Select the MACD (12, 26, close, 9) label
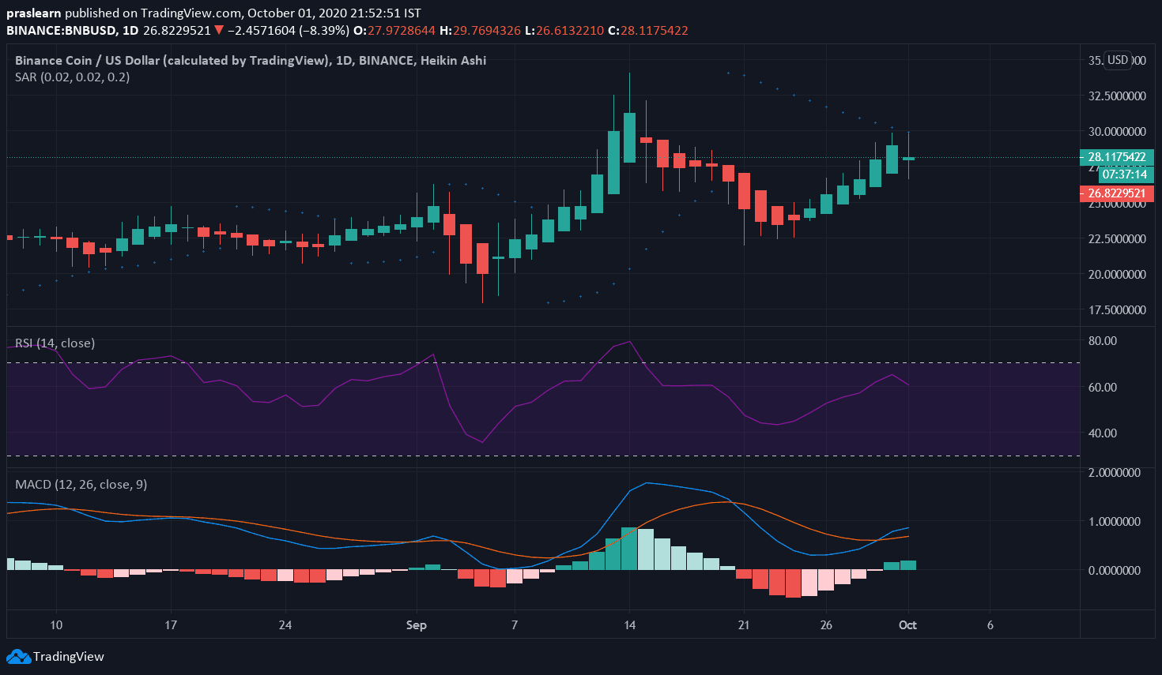This screenshot has width=1162, height=675. [81, 485]
